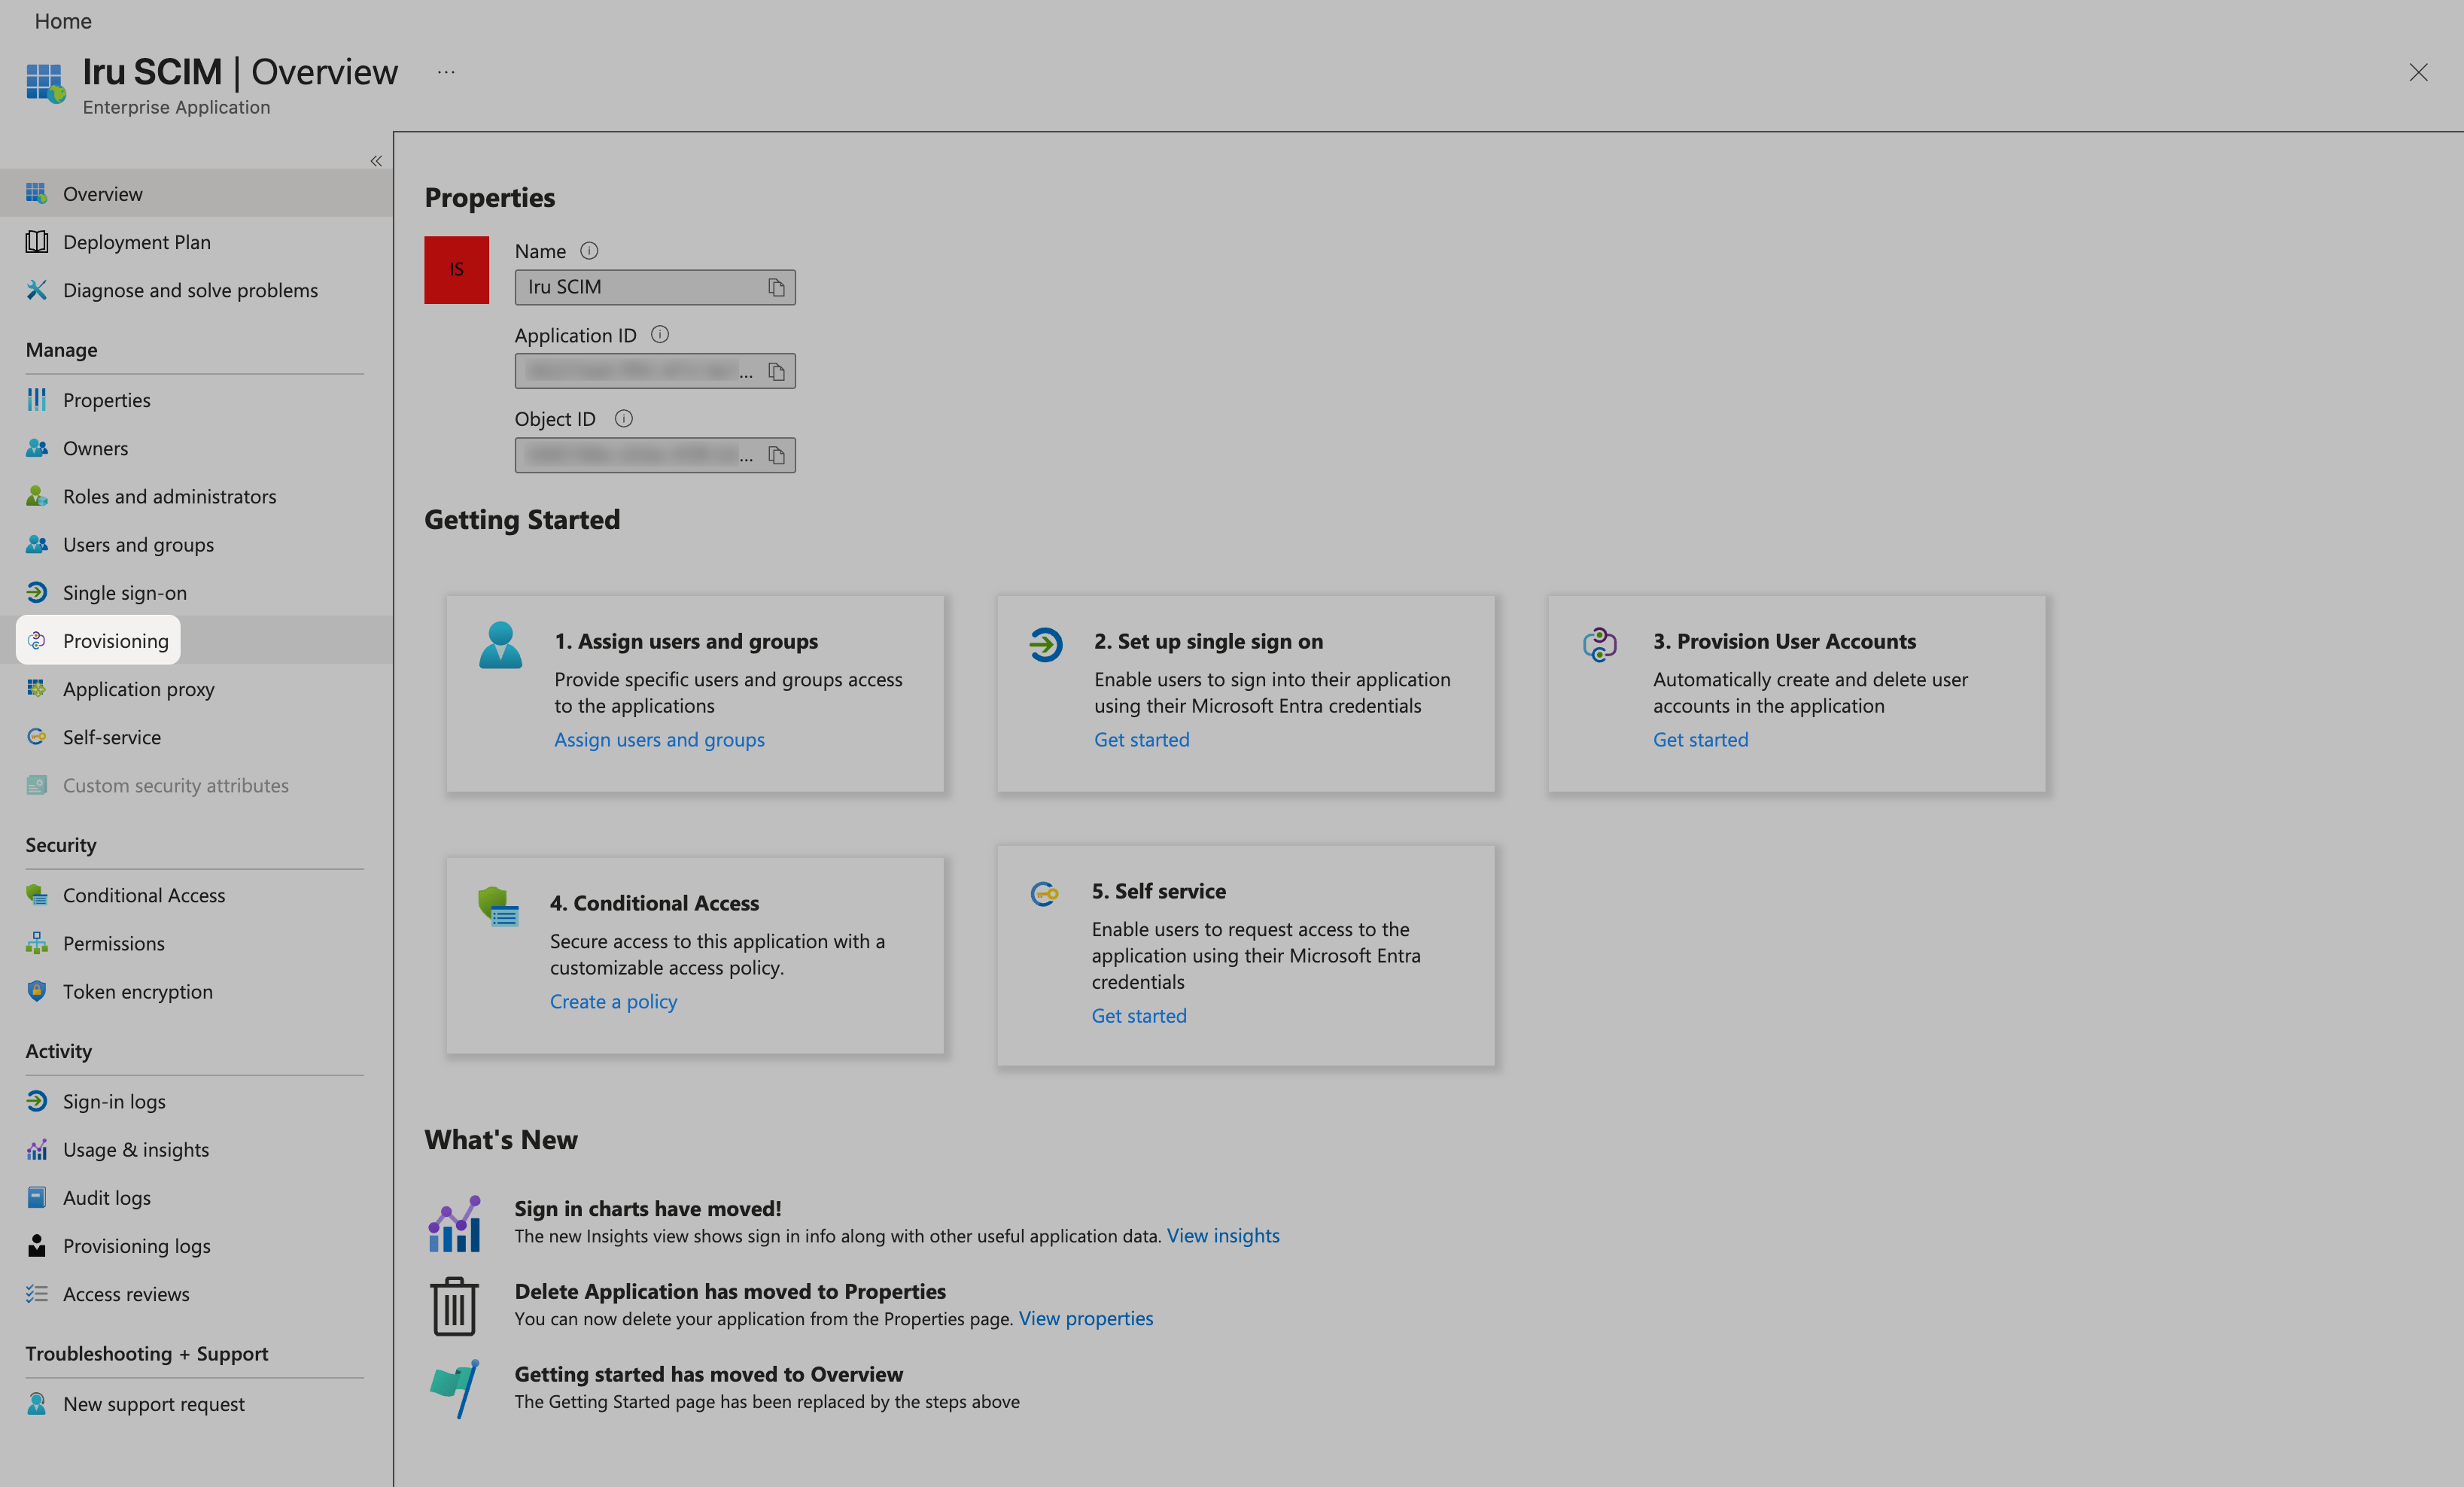
Task: Click the flag icon beside Getting started moved
Action: click(455, 1388)
